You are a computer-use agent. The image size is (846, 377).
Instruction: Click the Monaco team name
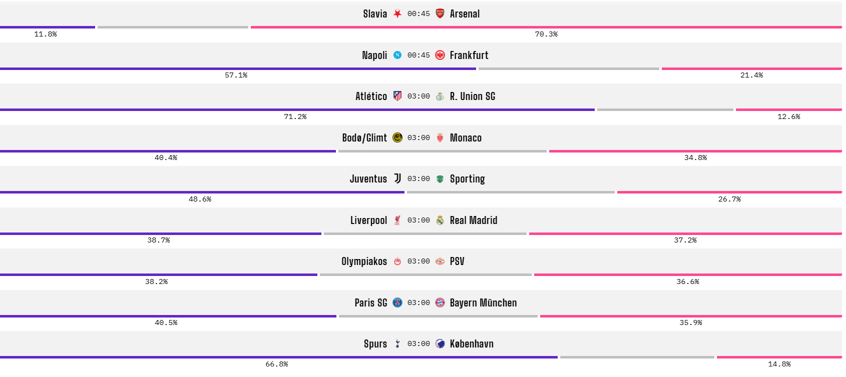pyautogui.click(x=466, y=137)
